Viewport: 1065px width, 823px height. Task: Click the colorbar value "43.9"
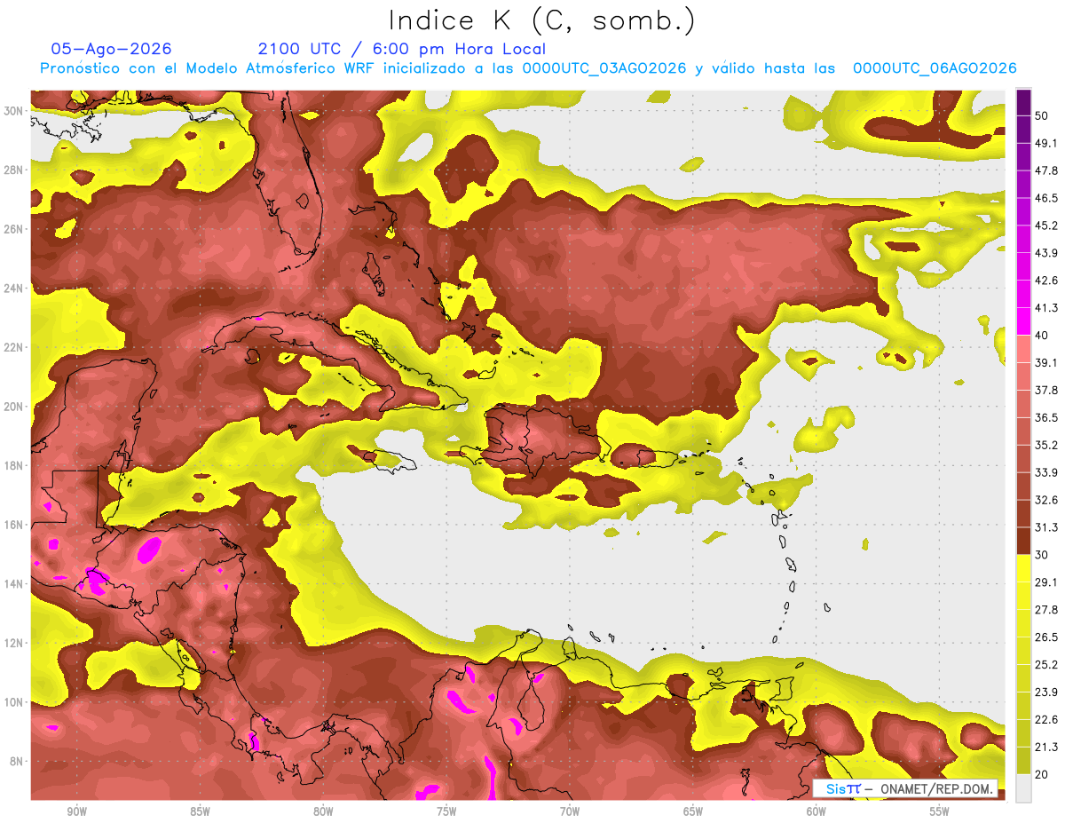point(1046,253)
